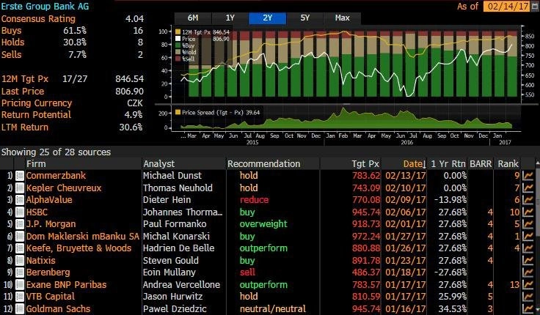
Task: Click the %Buy green legend swatch
Action: (178, 45)
